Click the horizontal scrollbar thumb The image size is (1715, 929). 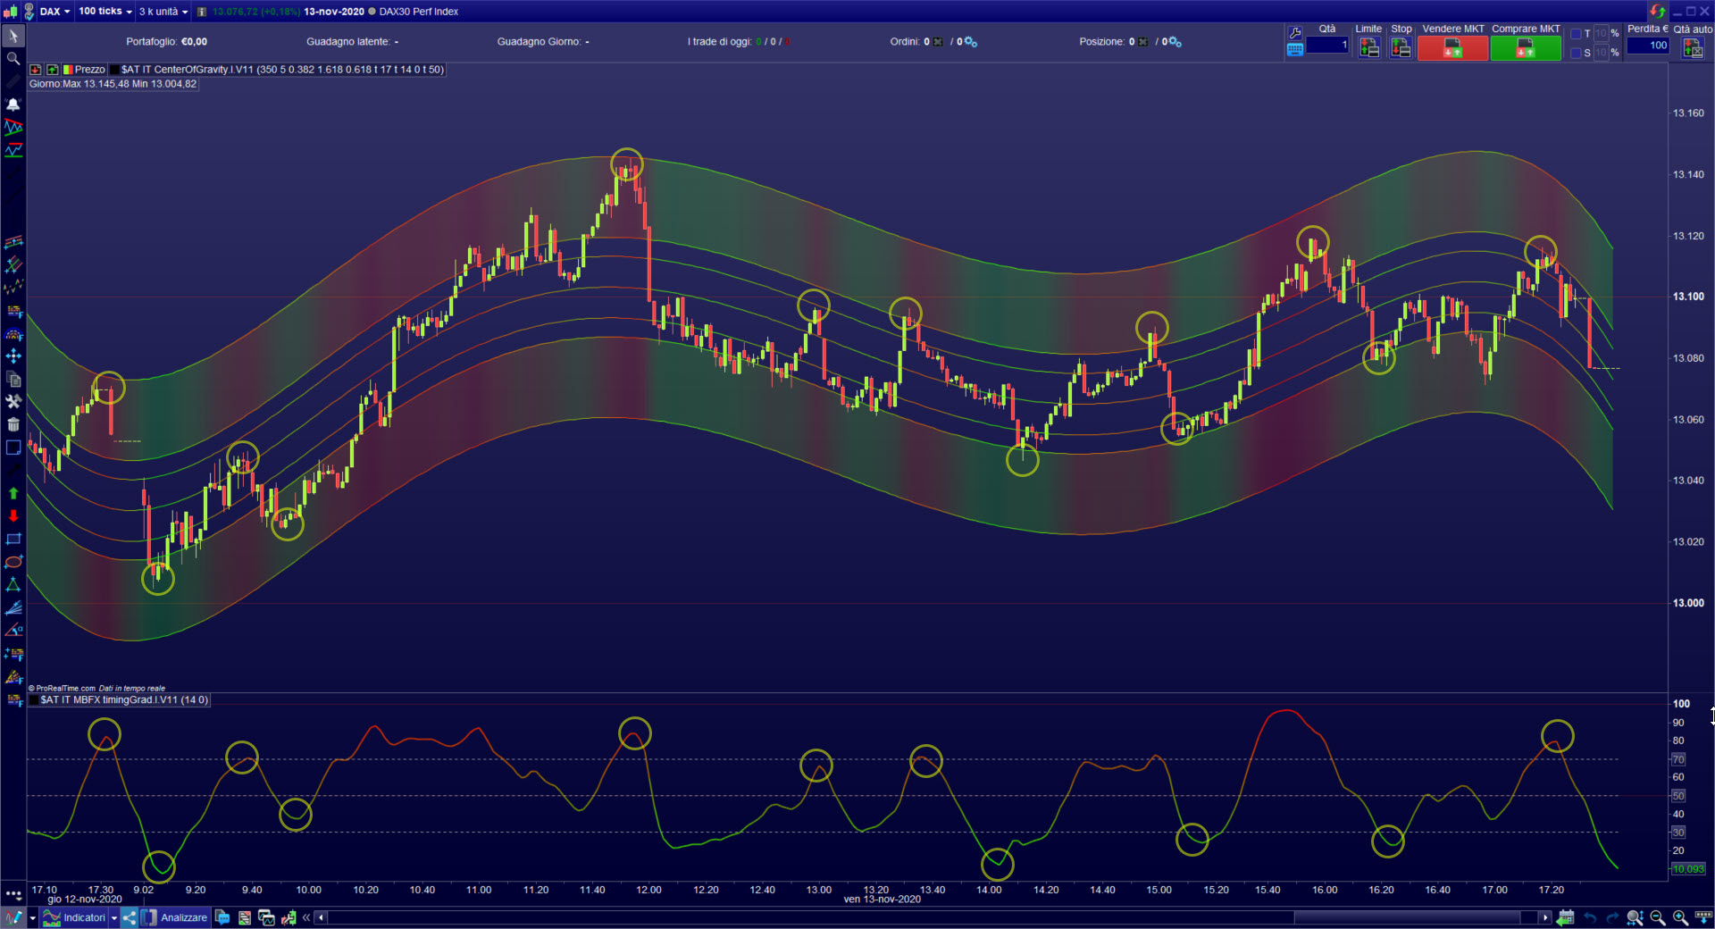[1407, 917]
